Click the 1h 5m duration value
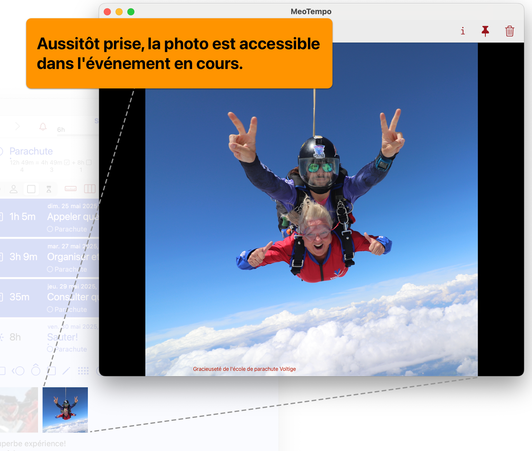The height and width of the screenshot is (451, 532). [22, 217]
